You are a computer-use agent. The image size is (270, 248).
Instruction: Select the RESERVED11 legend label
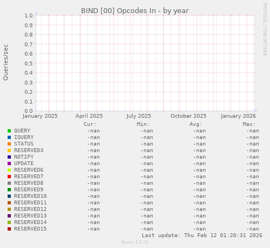(x=30, y=203)
